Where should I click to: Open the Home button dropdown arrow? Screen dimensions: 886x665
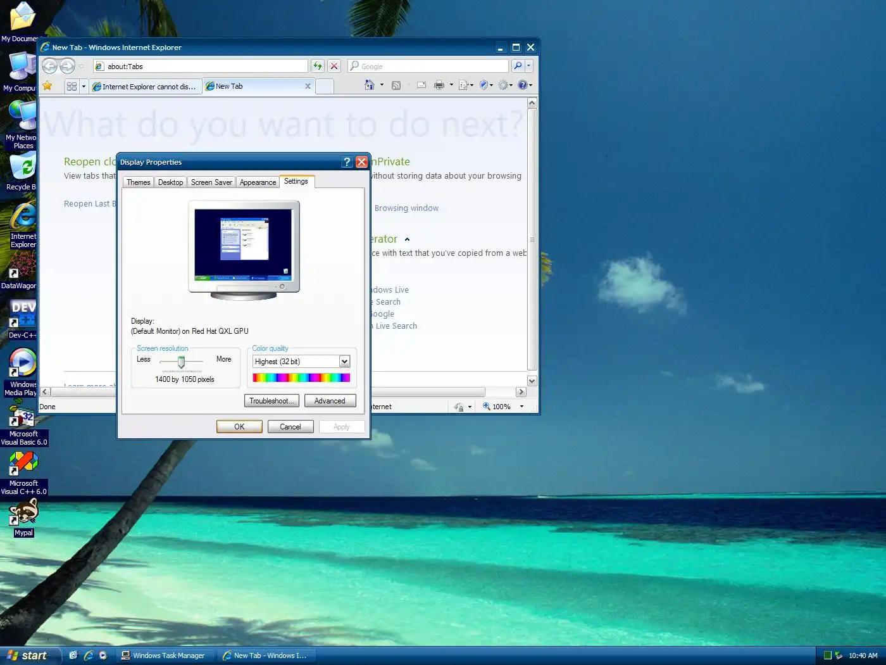pyautogui.click(x=382, y=85)
